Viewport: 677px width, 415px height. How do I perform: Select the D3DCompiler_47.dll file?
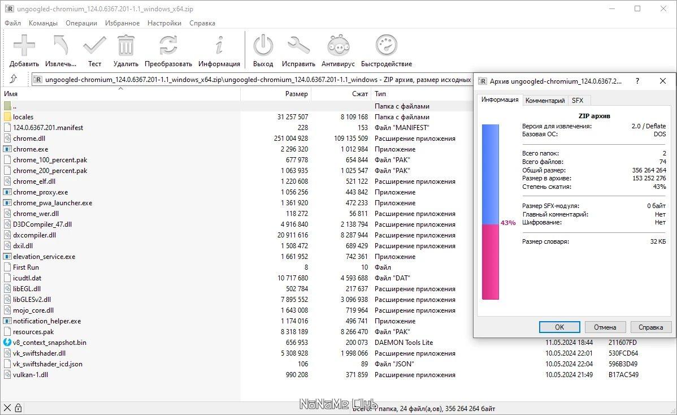pos(42,224)
